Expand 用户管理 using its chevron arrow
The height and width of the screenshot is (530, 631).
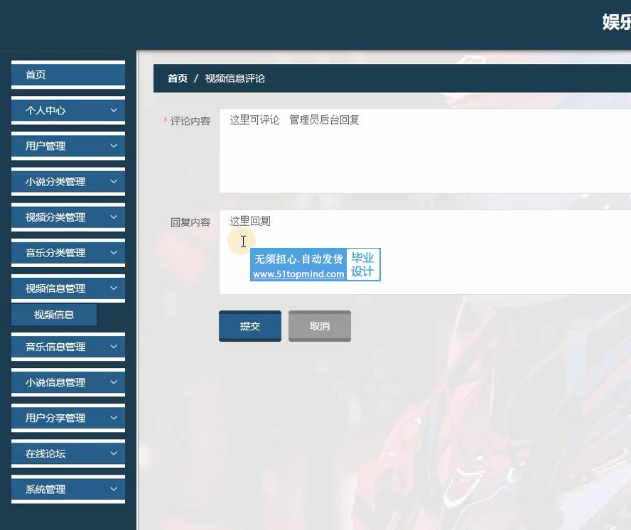point(114,146)
